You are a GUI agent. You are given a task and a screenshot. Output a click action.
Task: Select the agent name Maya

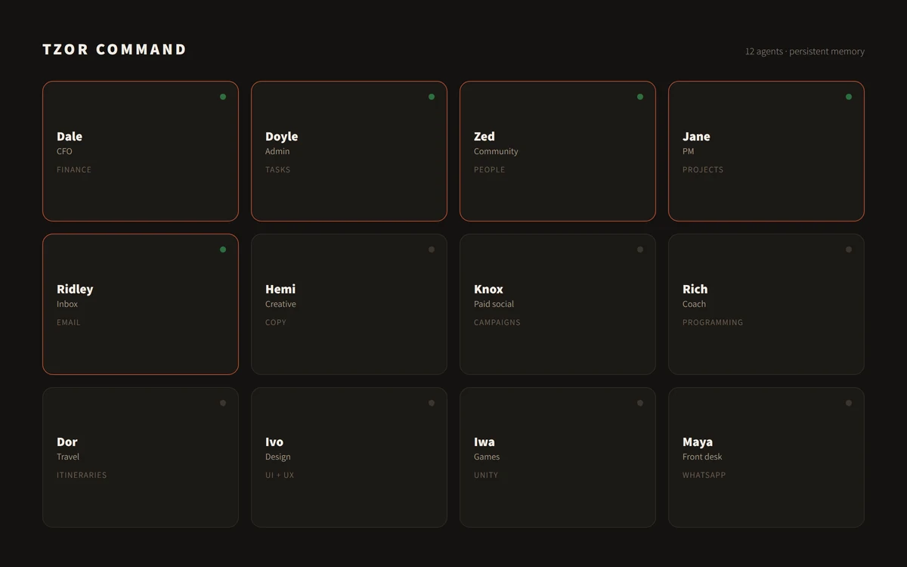pyautogui.click(x=698, y=443)
